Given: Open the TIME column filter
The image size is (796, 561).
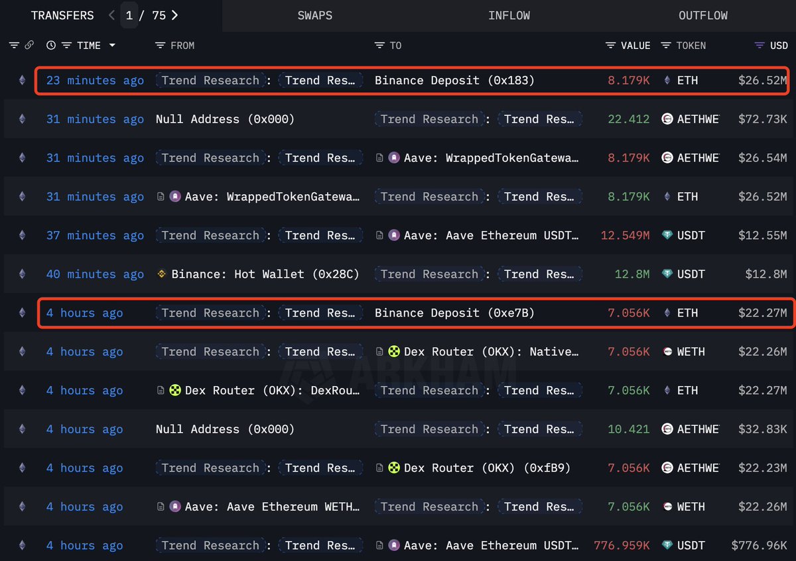Looking at the screenshot, I should 66,46.
